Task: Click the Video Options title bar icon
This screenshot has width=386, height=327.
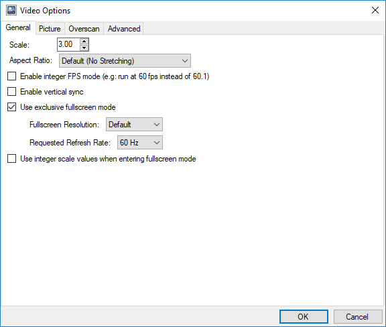Action: [x=11, y=10]
